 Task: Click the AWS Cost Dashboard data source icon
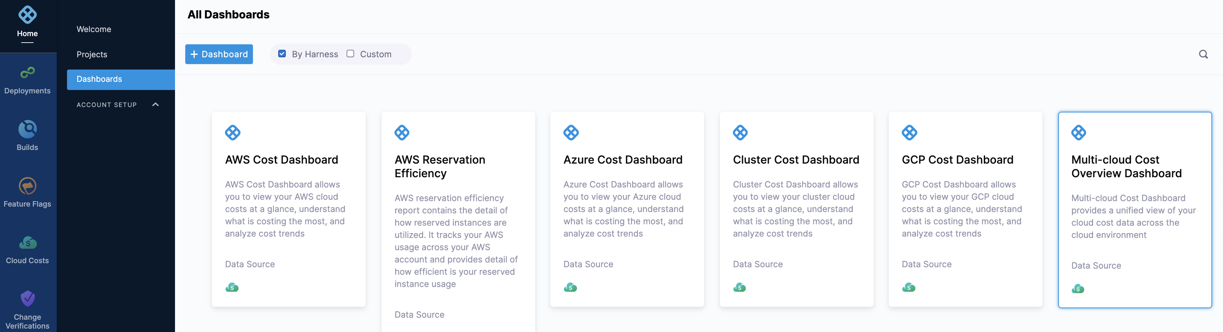(232, 287)
